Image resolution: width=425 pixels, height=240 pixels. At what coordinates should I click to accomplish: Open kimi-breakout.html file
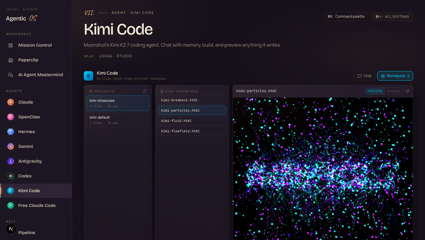[x=192, y=100]
